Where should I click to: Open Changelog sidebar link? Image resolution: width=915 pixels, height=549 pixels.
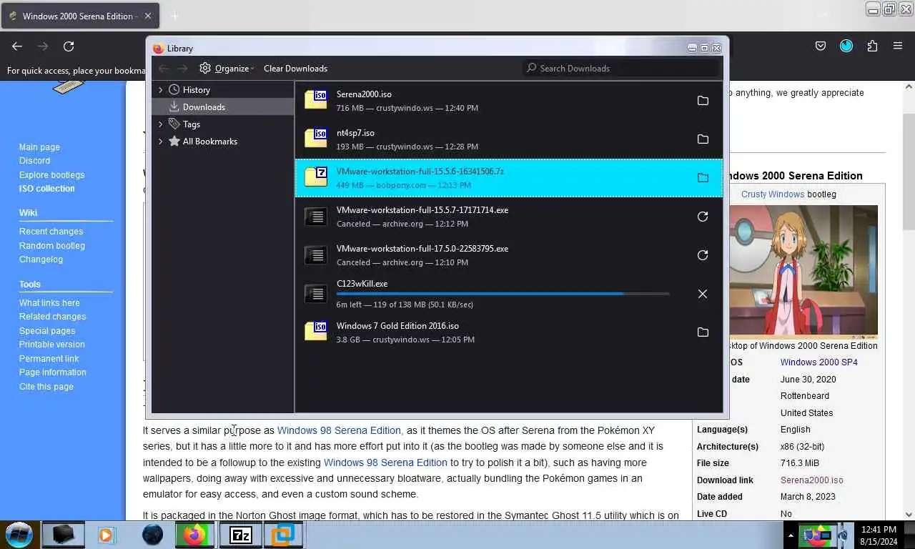tap(41, 259)
